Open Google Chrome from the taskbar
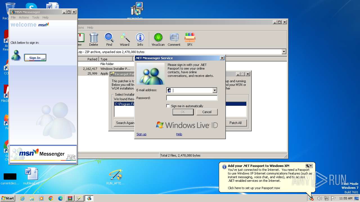 click(51, 198)
